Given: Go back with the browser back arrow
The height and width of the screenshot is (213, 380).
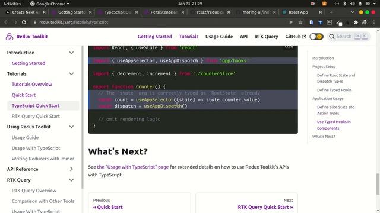Looking at the screenshot, I should 6,22.
